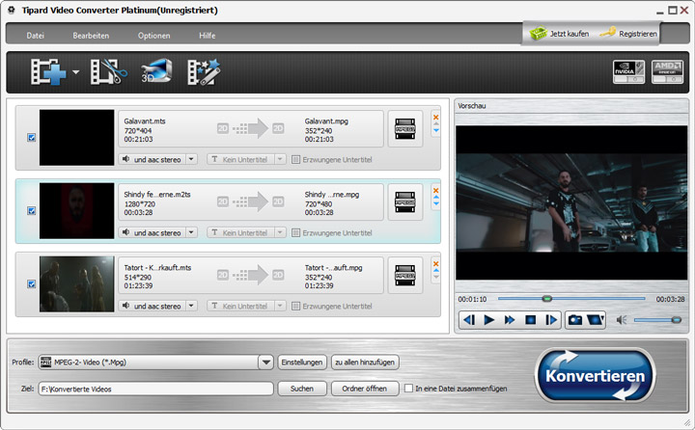This screenshot has height=430, width=695.
Task: Open MPEG profile icon for Shindy file
Action: [405, 202]
